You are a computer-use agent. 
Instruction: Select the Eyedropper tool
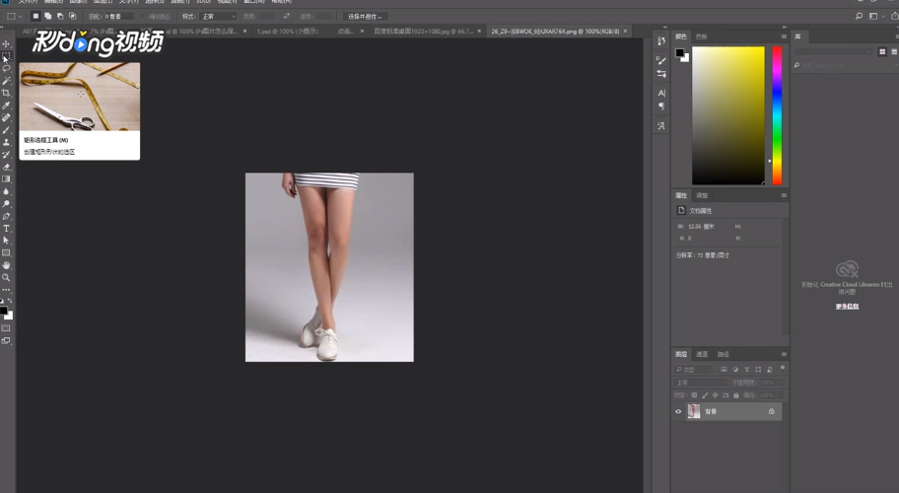[6, 106]
